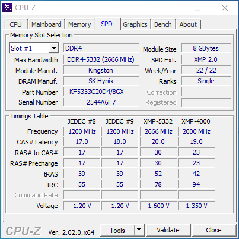Open the Mainboard tab
The image size is (239, 239).
coord(46,24)
